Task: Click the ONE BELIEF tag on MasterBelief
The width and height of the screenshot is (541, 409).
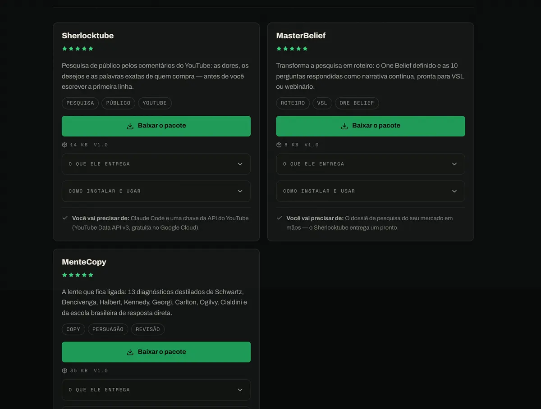Action: [x=357, y=103]
